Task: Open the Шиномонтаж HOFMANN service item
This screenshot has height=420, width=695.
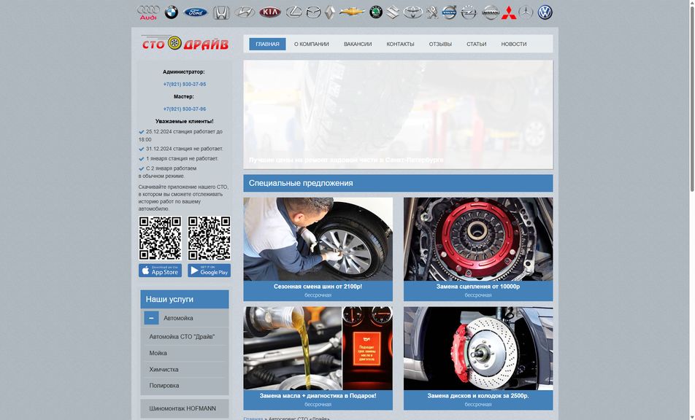Action: pyautogui.click(x=183, y=408)
